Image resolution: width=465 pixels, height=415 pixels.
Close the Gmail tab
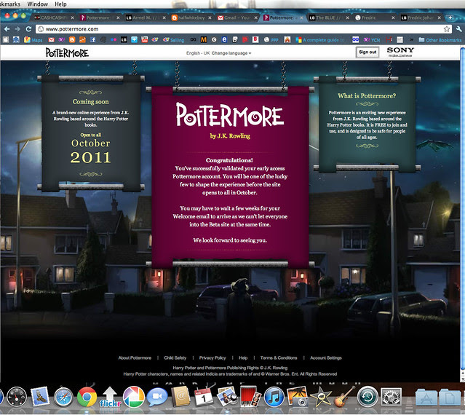[255, 17]
